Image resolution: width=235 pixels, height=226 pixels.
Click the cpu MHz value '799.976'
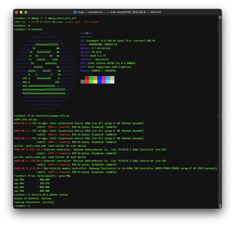click(45, 183)
